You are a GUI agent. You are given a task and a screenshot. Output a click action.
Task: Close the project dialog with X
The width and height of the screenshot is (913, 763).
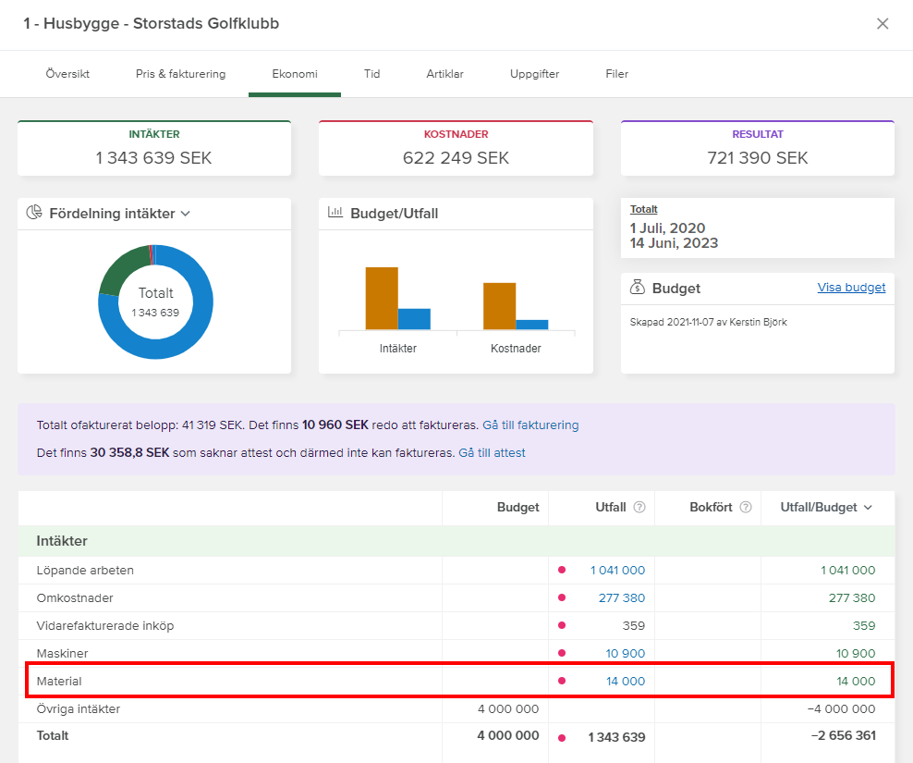pos(883,24)
